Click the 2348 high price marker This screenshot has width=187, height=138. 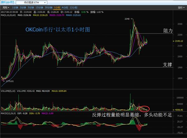tap(128, 19)
